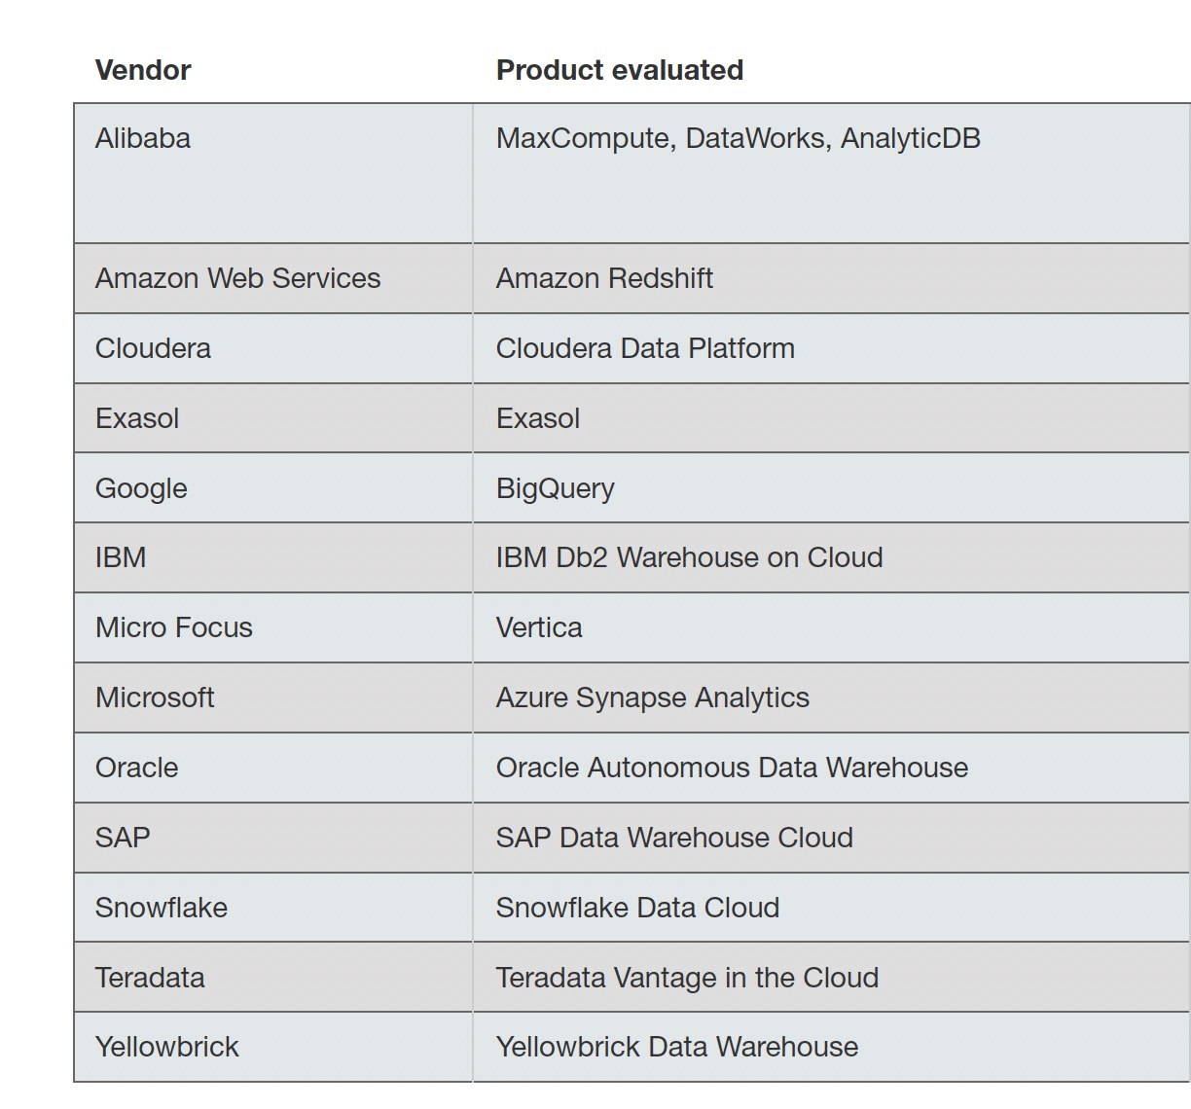Click the Oracle Autonomous Data Warehouse cell
The width and height of the screenshot is (1191, 1109).
(x=732, y=768)
